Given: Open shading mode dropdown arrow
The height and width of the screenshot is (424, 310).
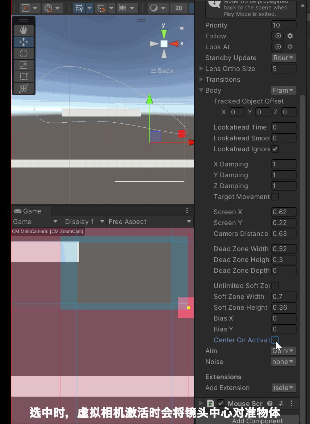Looking at the screenshot, I should 35,8.
